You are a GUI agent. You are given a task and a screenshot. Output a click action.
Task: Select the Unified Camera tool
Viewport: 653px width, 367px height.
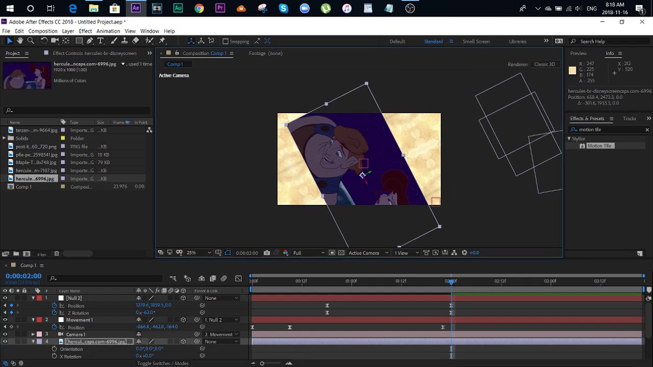point(55,41)
